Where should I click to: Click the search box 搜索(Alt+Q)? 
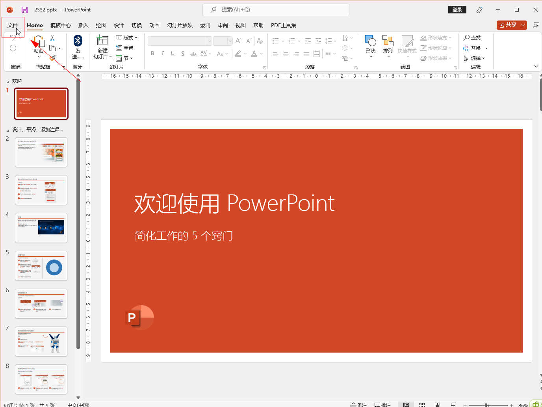(276, 10)
